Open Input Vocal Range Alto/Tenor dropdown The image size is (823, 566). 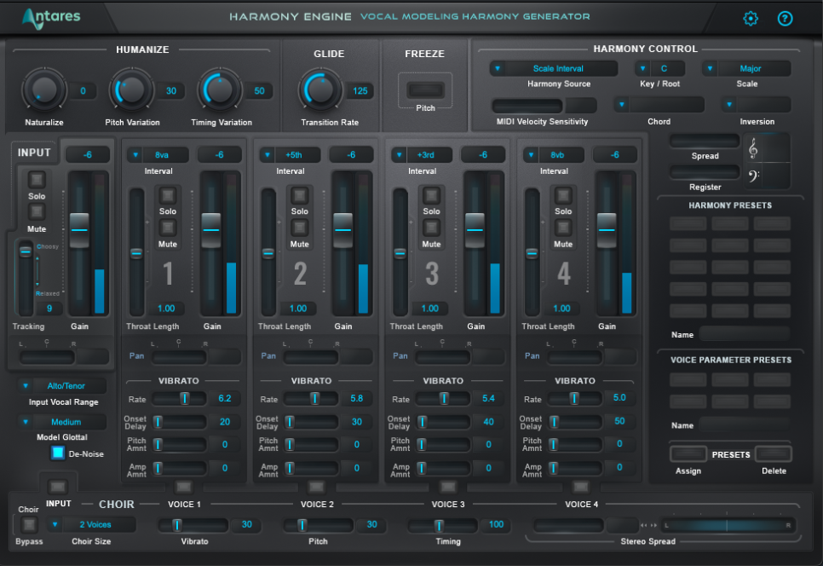pos(62,386)
